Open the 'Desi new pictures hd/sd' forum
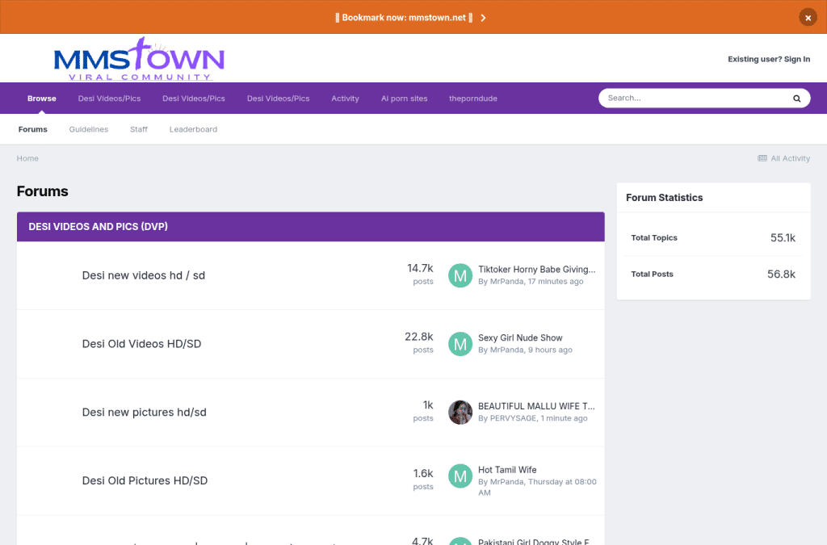 point(144,412)
